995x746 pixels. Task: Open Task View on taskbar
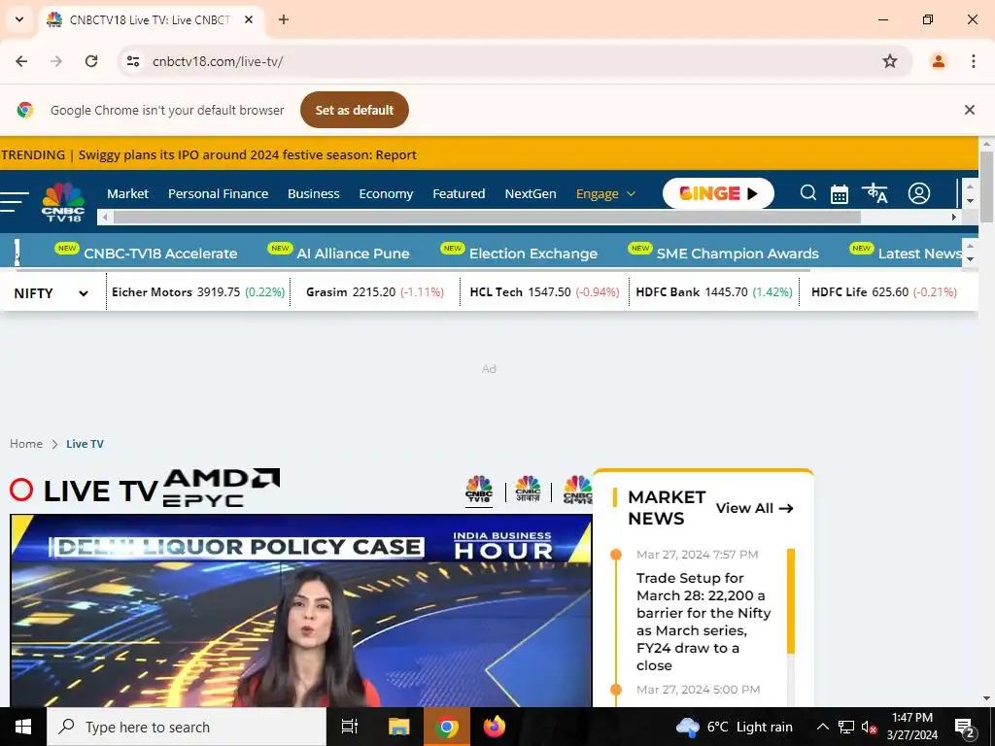[350, 727]
